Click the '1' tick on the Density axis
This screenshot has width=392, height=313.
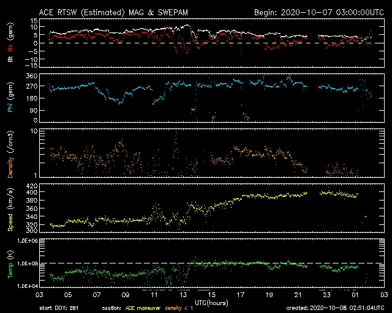(x=36, y=175)
